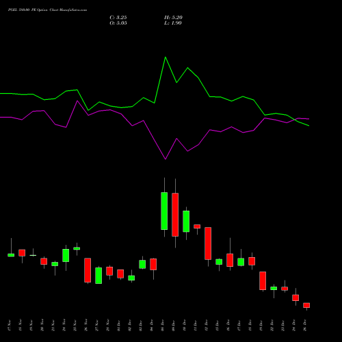Select the last red candlestick above 26 Dec
Screen dimensions: 342x342
click(306, 305)
